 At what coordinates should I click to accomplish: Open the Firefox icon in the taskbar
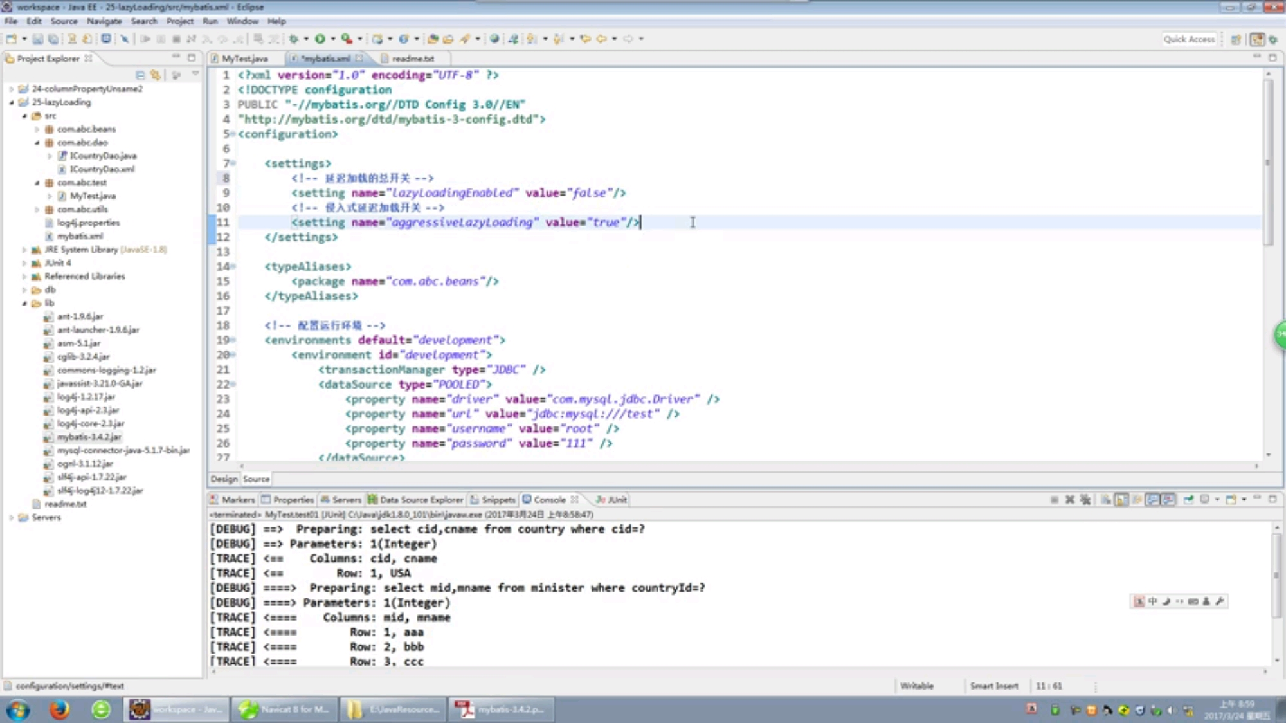[x=59, y=709]
